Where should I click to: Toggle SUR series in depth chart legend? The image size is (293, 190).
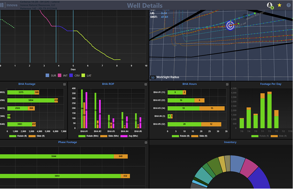point(51,75)
